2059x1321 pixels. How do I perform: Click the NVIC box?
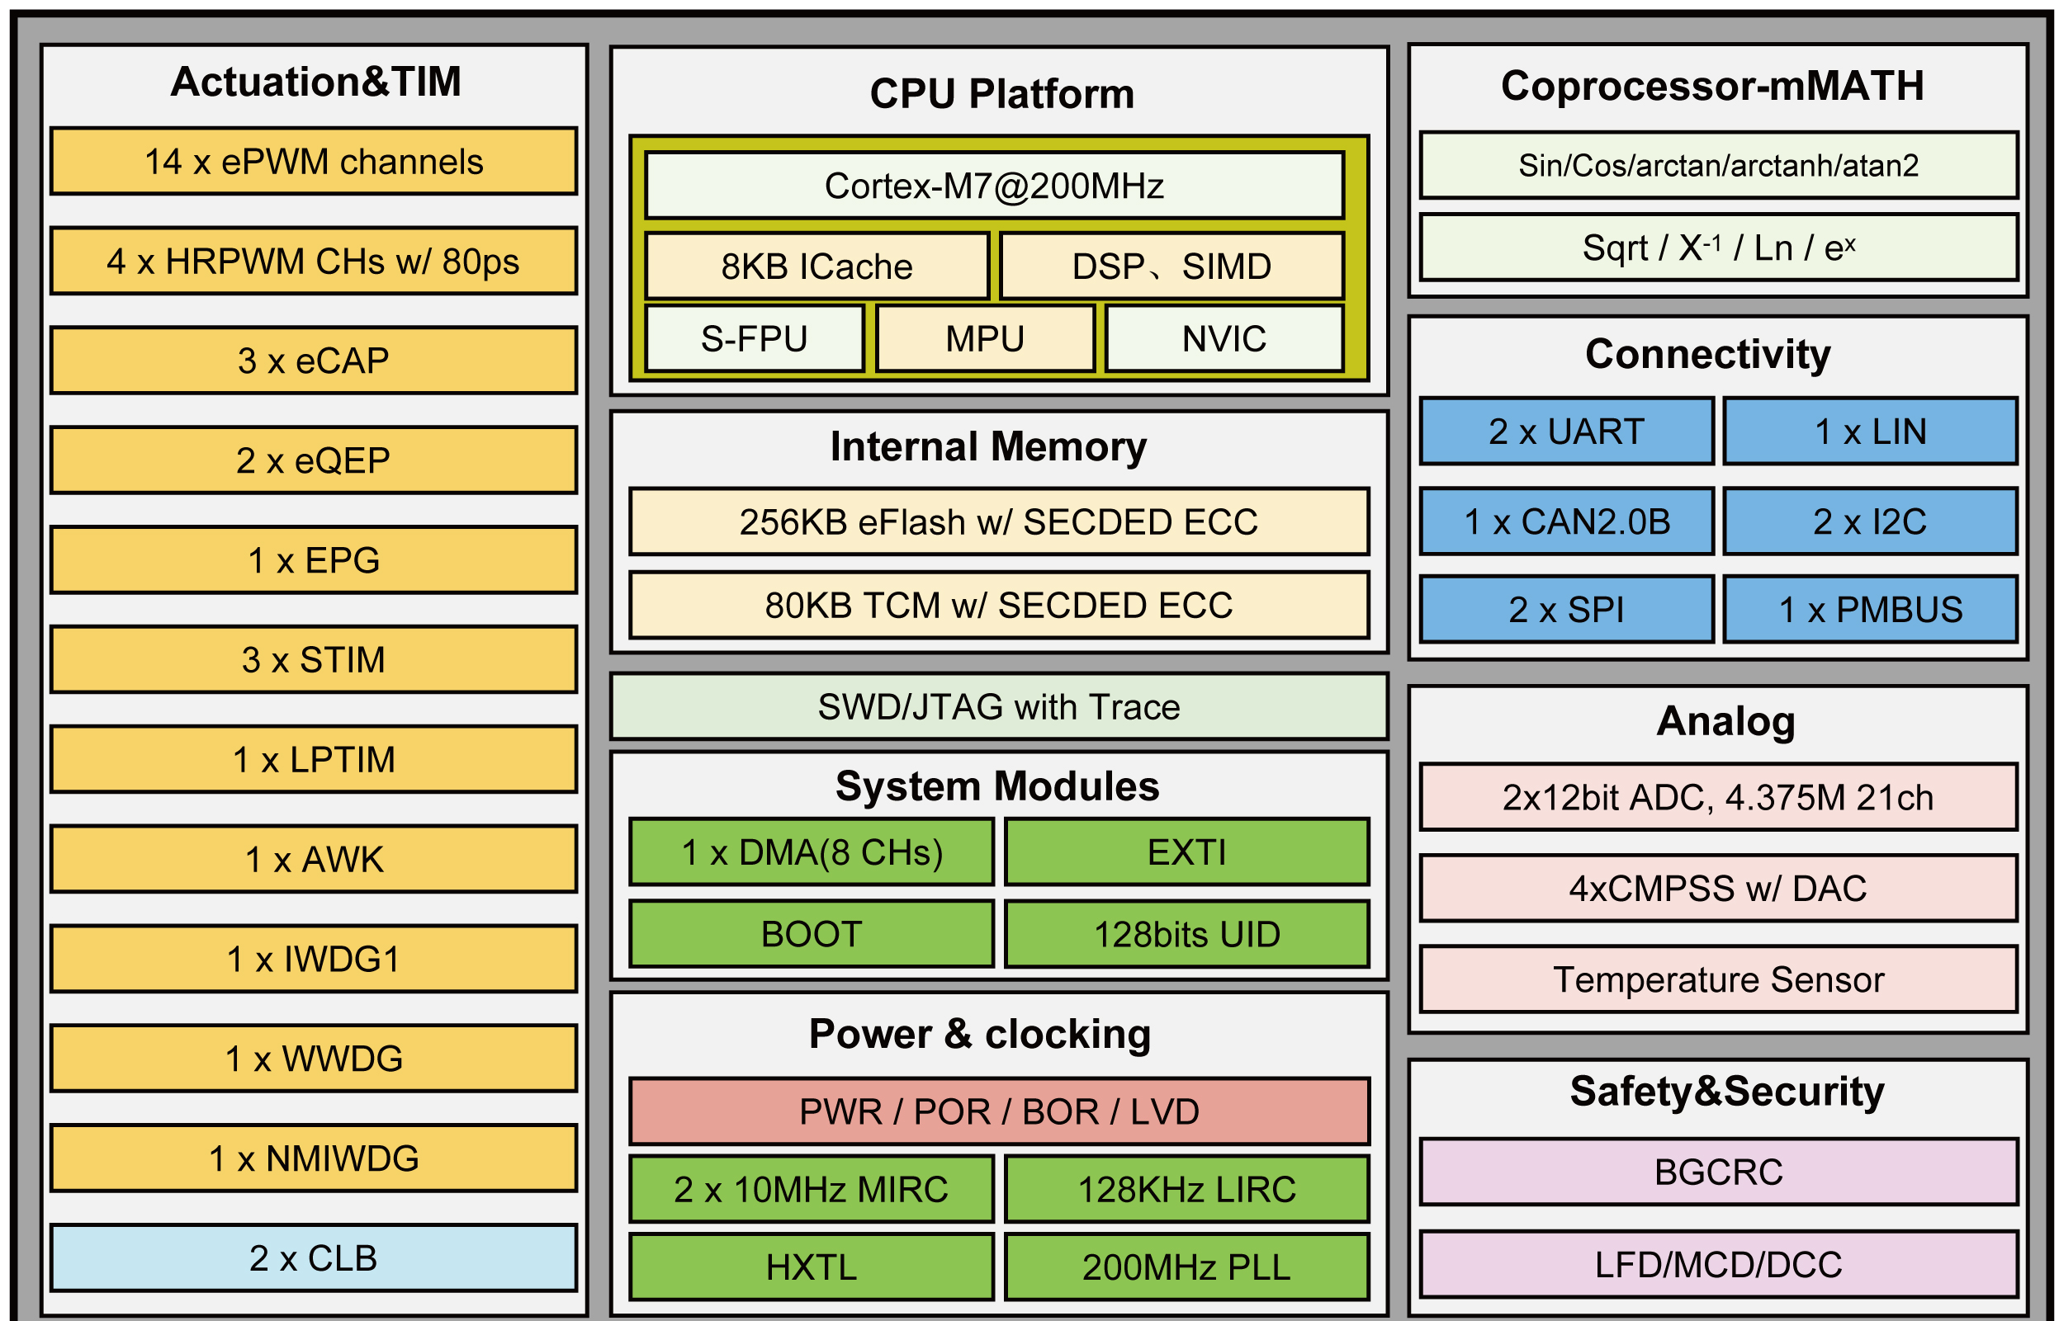(x=1224, y=339)
